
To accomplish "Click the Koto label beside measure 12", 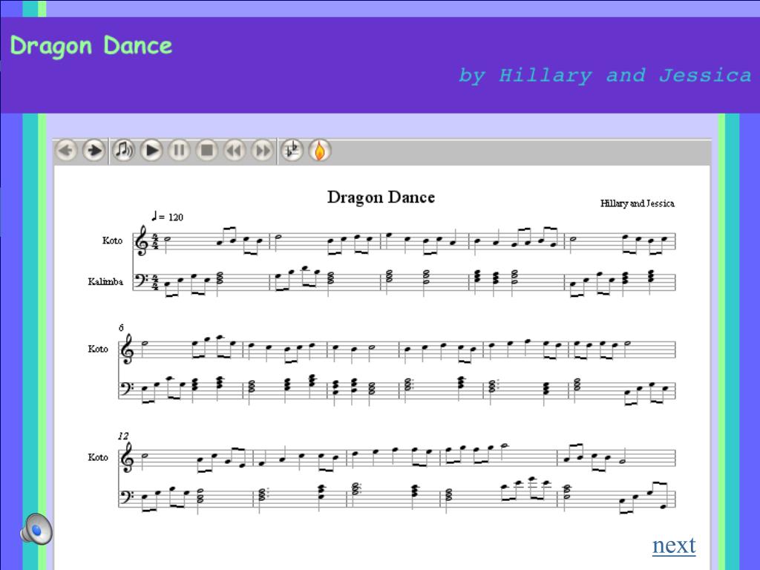I will pyautogui.click(x=98, y=457).
